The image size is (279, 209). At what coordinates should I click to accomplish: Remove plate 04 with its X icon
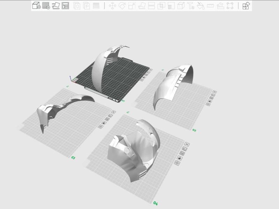click(x=187, y=144)
